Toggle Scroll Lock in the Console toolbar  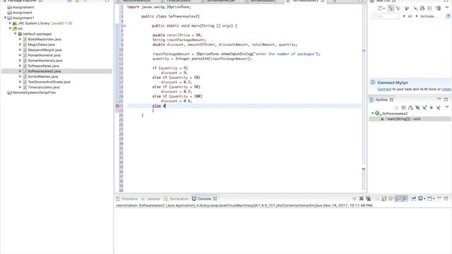(384, 199)
